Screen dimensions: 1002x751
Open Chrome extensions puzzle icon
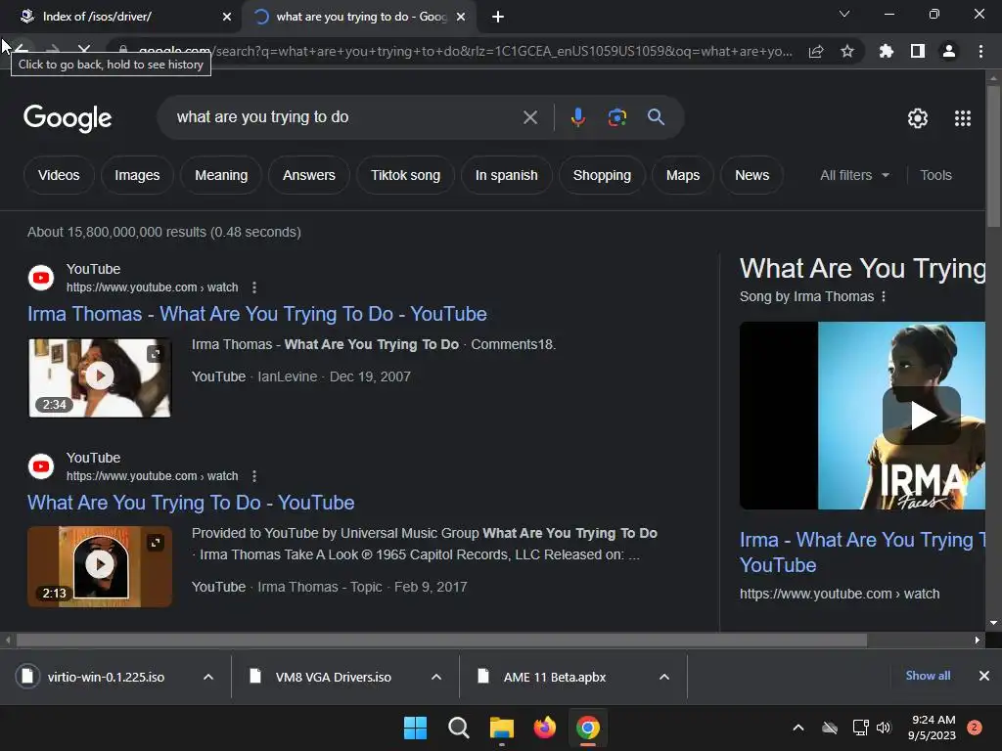point(886,51)
